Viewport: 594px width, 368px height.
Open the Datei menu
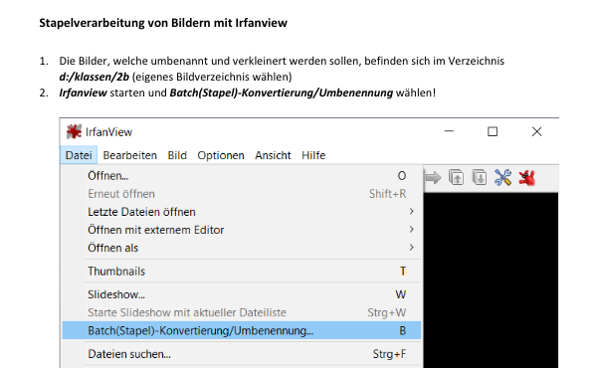tap(79, 155)
